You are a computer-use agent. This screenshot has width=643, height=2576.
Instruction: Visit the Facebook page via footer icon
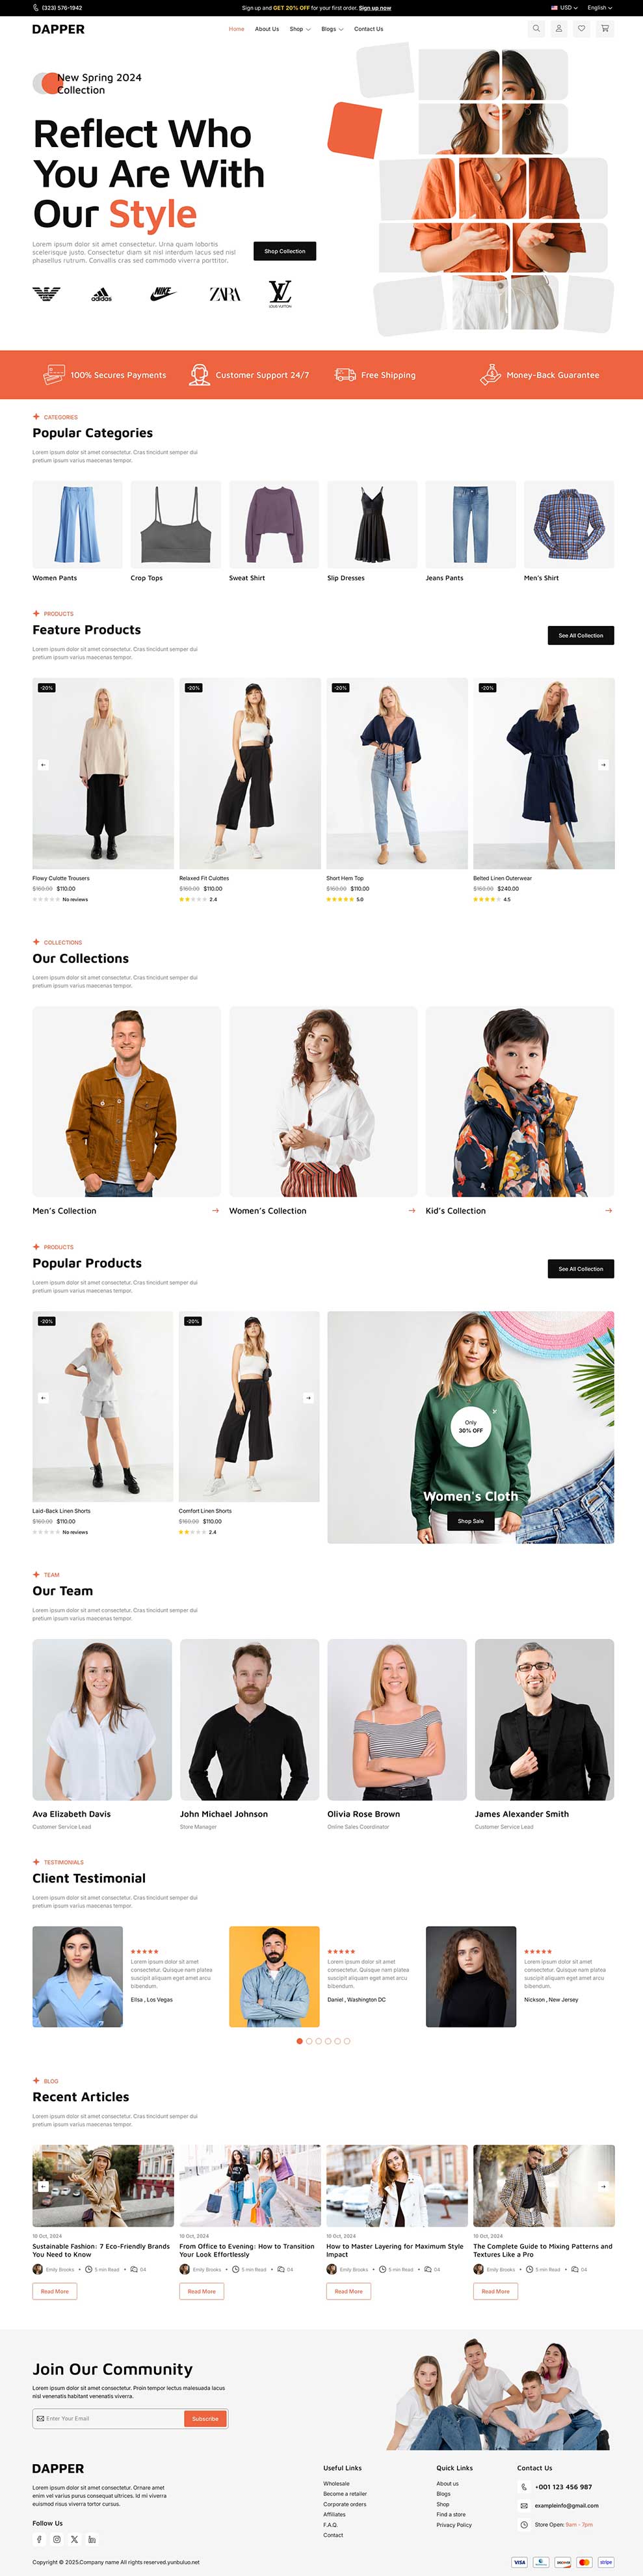pyautogui.click(x=40, y=2538)
